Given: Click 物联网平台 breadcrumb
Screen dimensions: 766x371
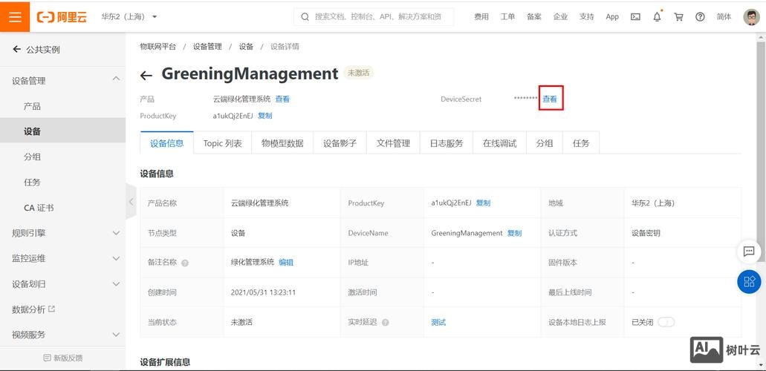Looking at the screenshot, I should point(158,46).
